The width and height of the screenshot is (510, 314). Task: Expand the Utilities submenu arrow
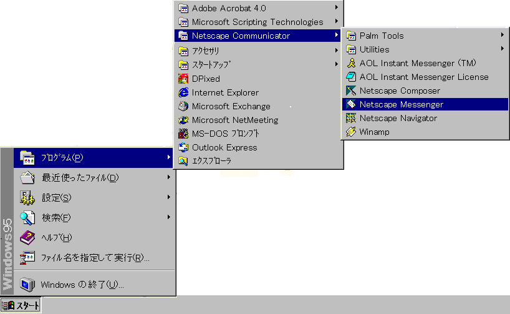tap(503, 49)
